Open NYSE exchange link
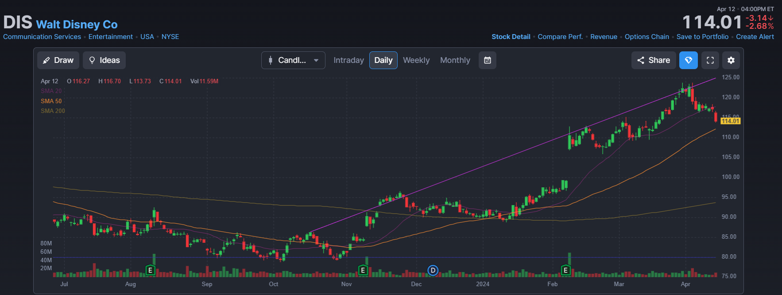 (170, 37)
